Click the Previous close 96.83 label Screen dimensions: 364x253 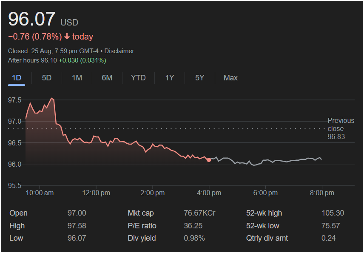(336, 128)
